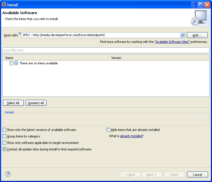
Task: Open the Available Software Sites preferences link
Action: [x=172, y=42]
